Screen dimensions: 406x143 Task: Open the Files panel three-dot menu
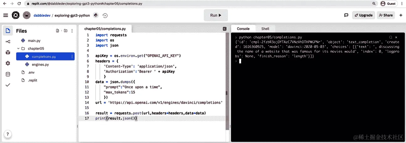point(72,31)
